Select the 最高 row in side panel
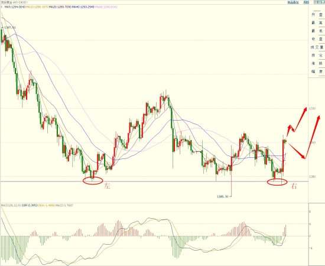The width and height of the screenshot is (325, 266). tap(317, 23)
